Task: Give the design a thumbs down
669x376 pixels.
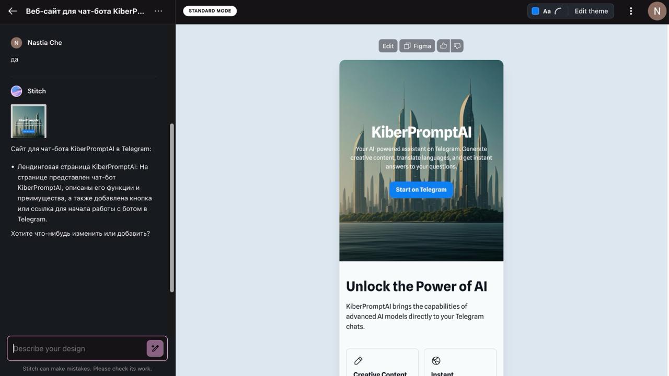Action: [x=457, y=45]
